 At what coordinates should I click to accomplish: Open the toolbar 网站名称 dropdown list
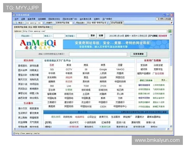(x=108, y=23)
